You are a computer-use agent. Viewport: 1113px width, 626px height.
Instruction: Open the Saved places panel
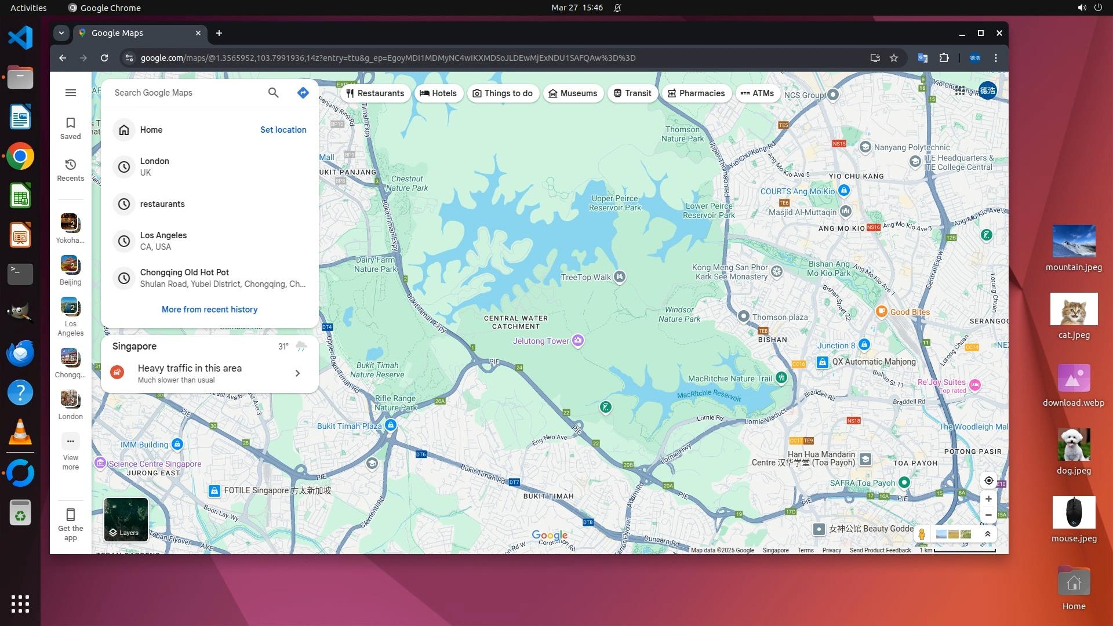click(70, 128)
